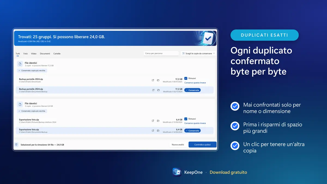327x184 pixels.
Task: Click 'Selezionati per la rimozione: 64 file — 24,0 GB'
Action: pos(42,145)
